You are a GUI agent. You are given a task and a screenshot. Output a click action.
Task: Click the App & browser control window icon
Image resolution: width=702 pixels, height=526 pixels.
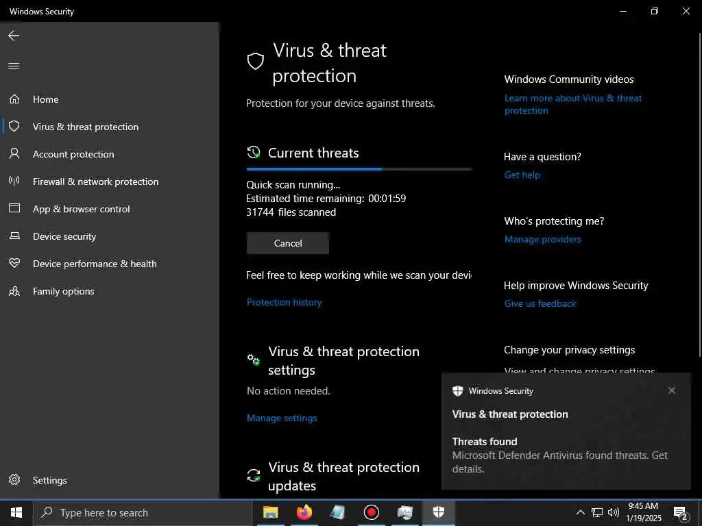(x=14, y=208)
